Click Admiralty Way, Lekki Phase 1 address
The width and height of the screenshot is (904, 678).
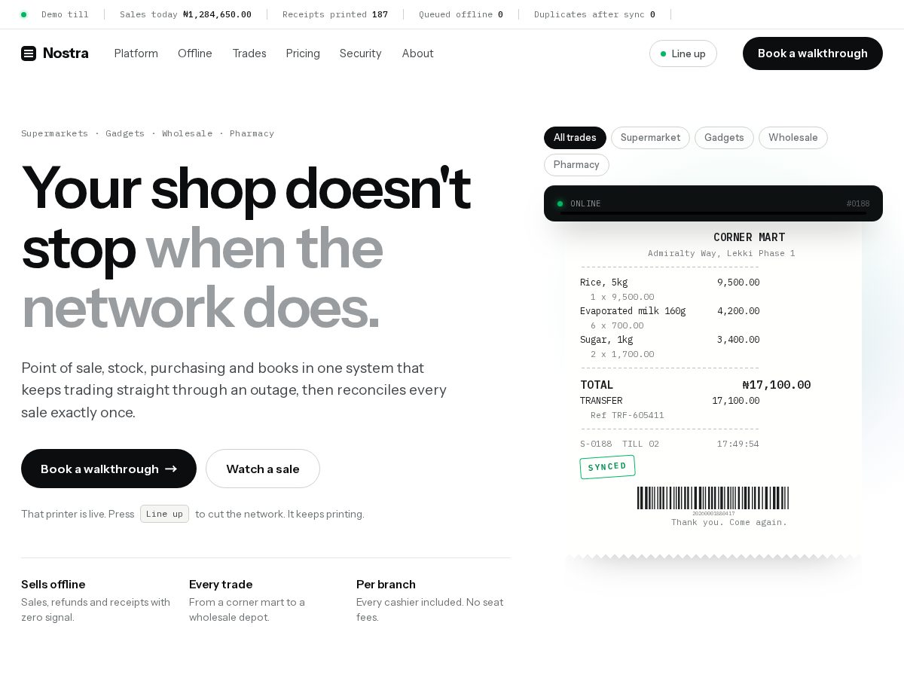tap(721, 254)
